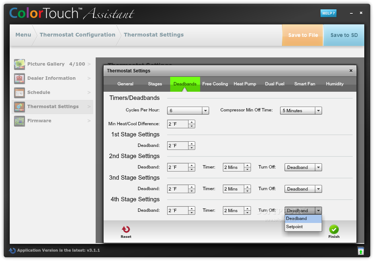Click the green upload arrow icon at bottom right

tap(361, 251)
